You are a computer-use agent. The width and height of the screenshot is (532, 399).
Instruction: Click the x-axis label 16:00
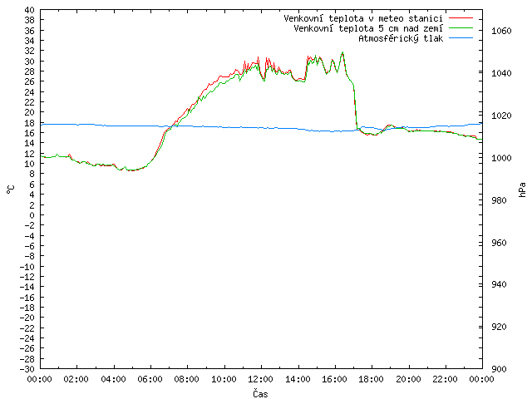click(334, 379)
